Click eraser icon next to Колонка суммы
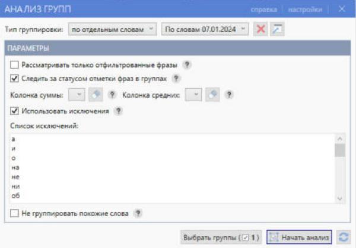 pos(96,95)
